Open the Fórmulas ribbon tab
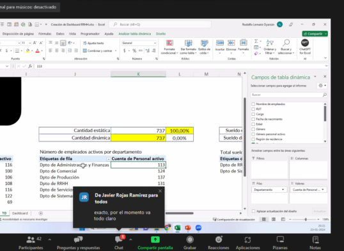The width and height of the screenshot is (344, 251). point(45,34)
